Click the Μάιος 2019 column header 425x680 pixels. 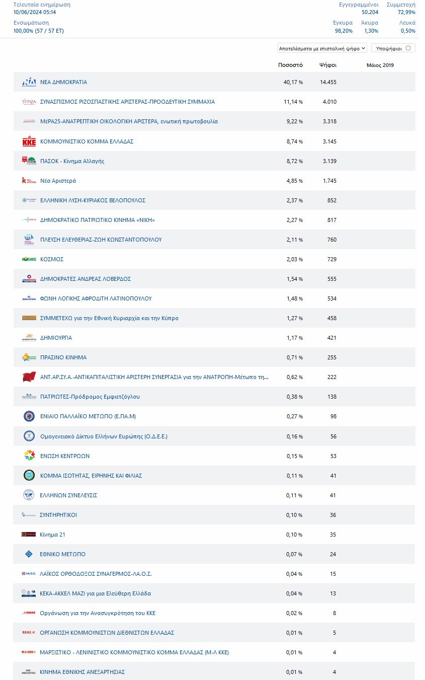tap(380, 65)
